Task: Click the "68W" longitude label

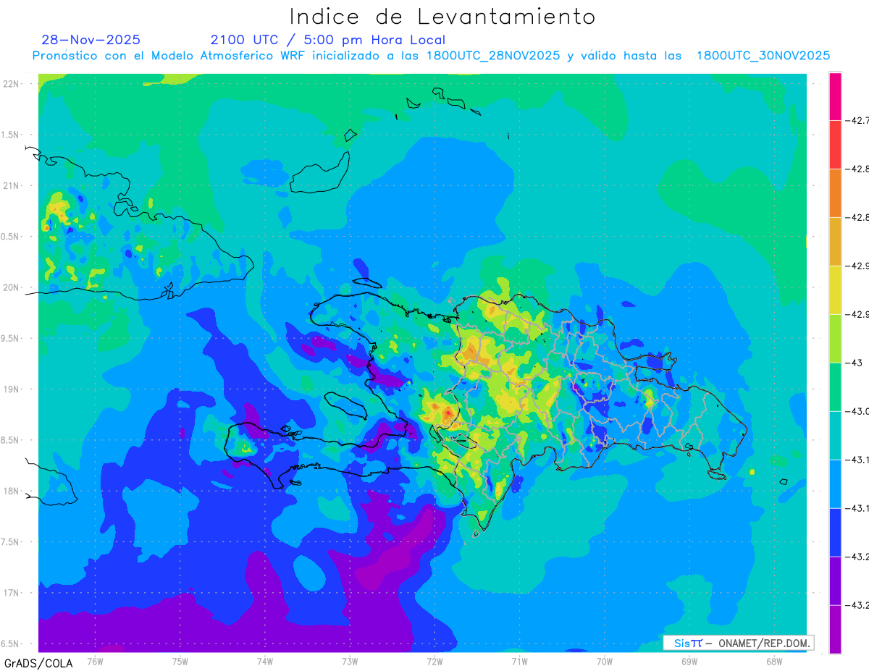Action: pyautogui.click(x=774, y=661)
